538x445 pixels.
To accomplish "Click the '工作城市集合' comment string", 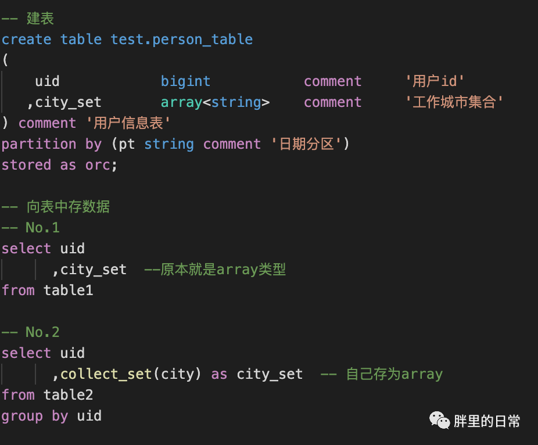I will 454,102.
